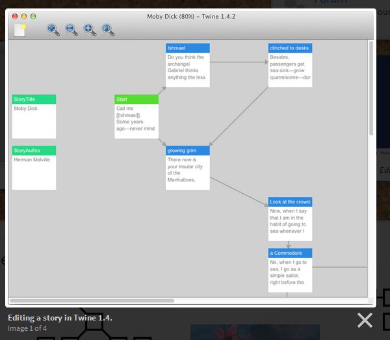Click the New Passage note icon
The height and width of the screenshot is (340, 390).
click(x=20, y=30)
